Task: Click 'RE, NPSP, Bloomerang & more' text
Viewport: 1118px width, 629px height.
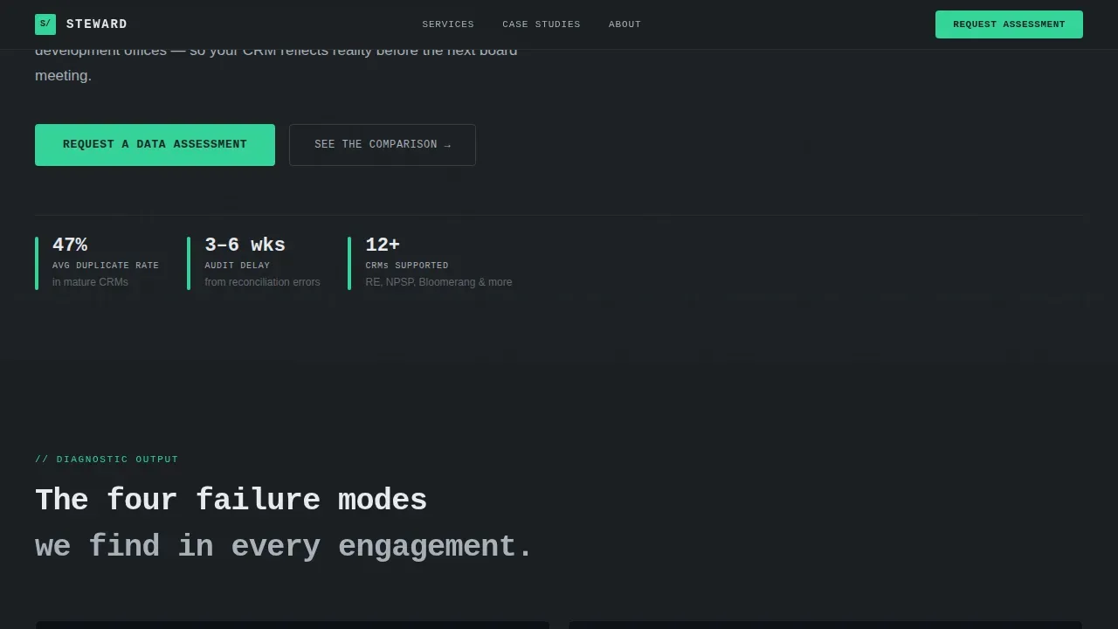Action: [x=438, y=282]
